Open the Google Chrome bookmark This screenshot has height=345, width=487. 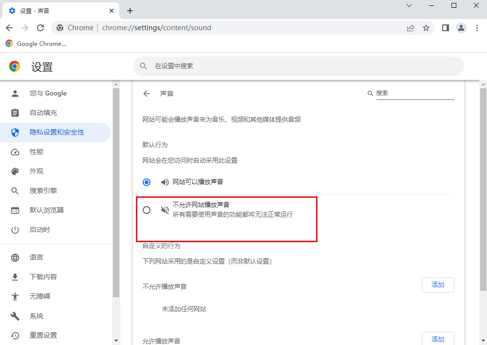[x=36, y=43]
